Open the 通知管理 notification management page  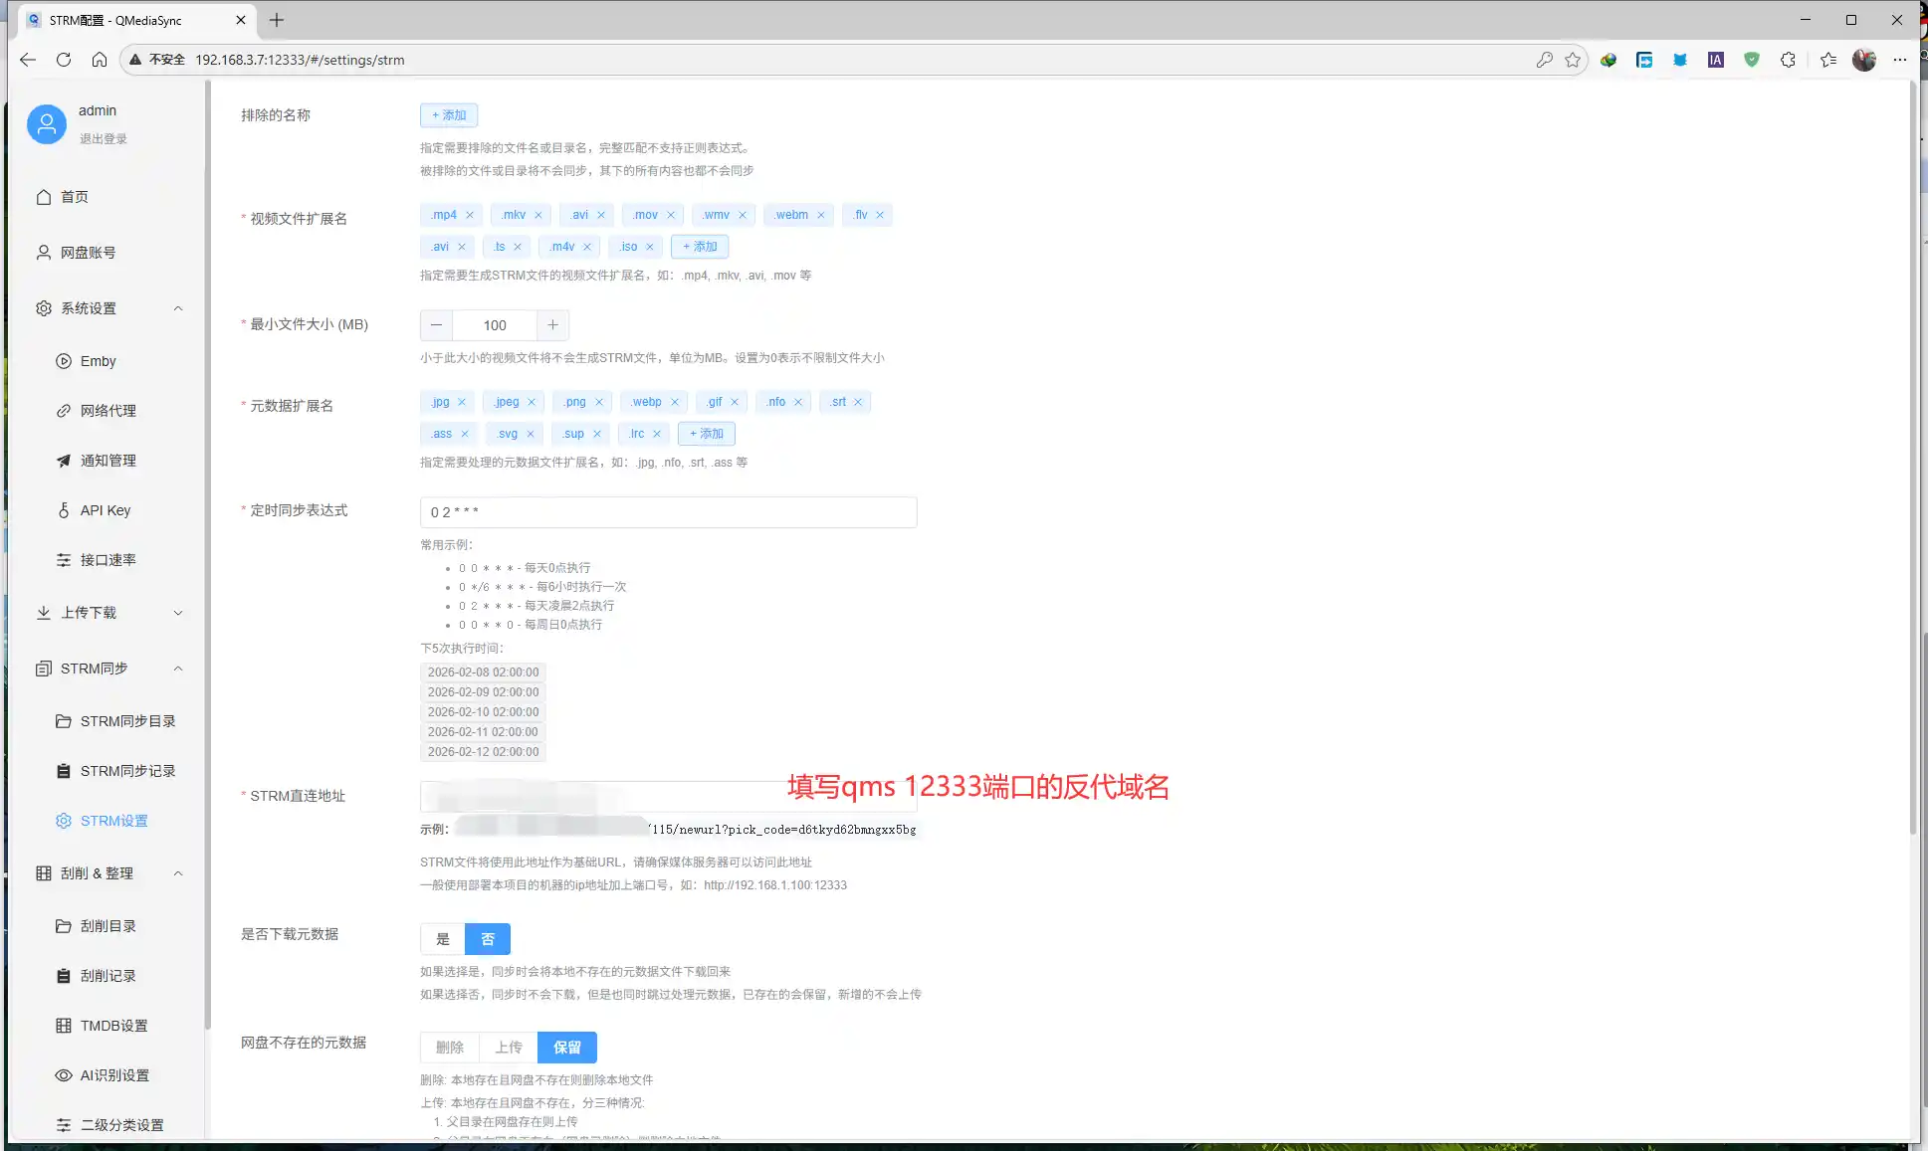[x=107, y=460]
